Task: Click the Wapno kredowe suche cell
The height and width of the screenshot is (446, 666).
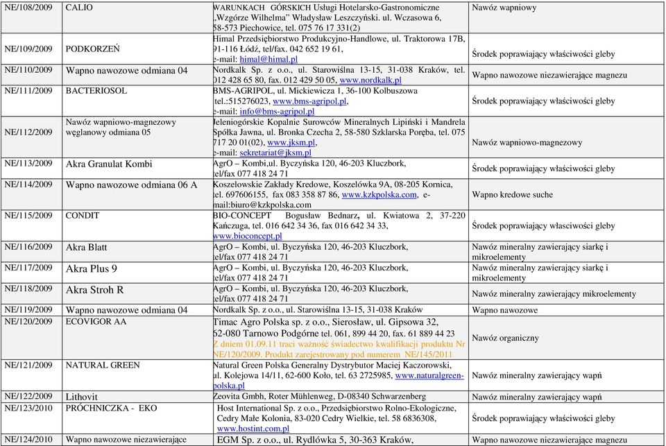Action: click(566, 194)
